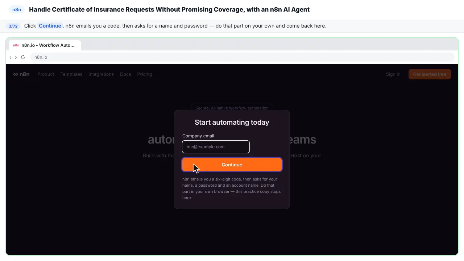This screenshot has width=464, height=261.
Task: Click the browser forward arrow
Action: tap(16, 57)
